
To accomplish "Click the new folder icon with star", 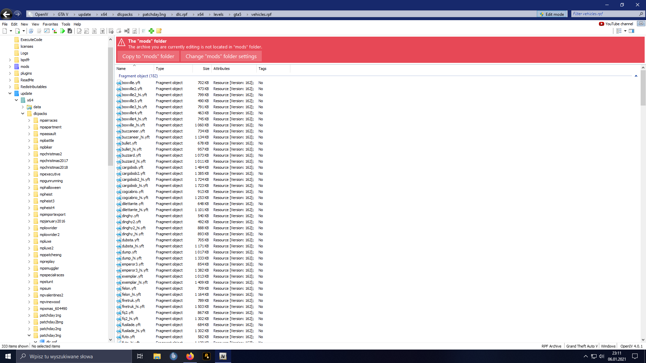I will (159, 31).
